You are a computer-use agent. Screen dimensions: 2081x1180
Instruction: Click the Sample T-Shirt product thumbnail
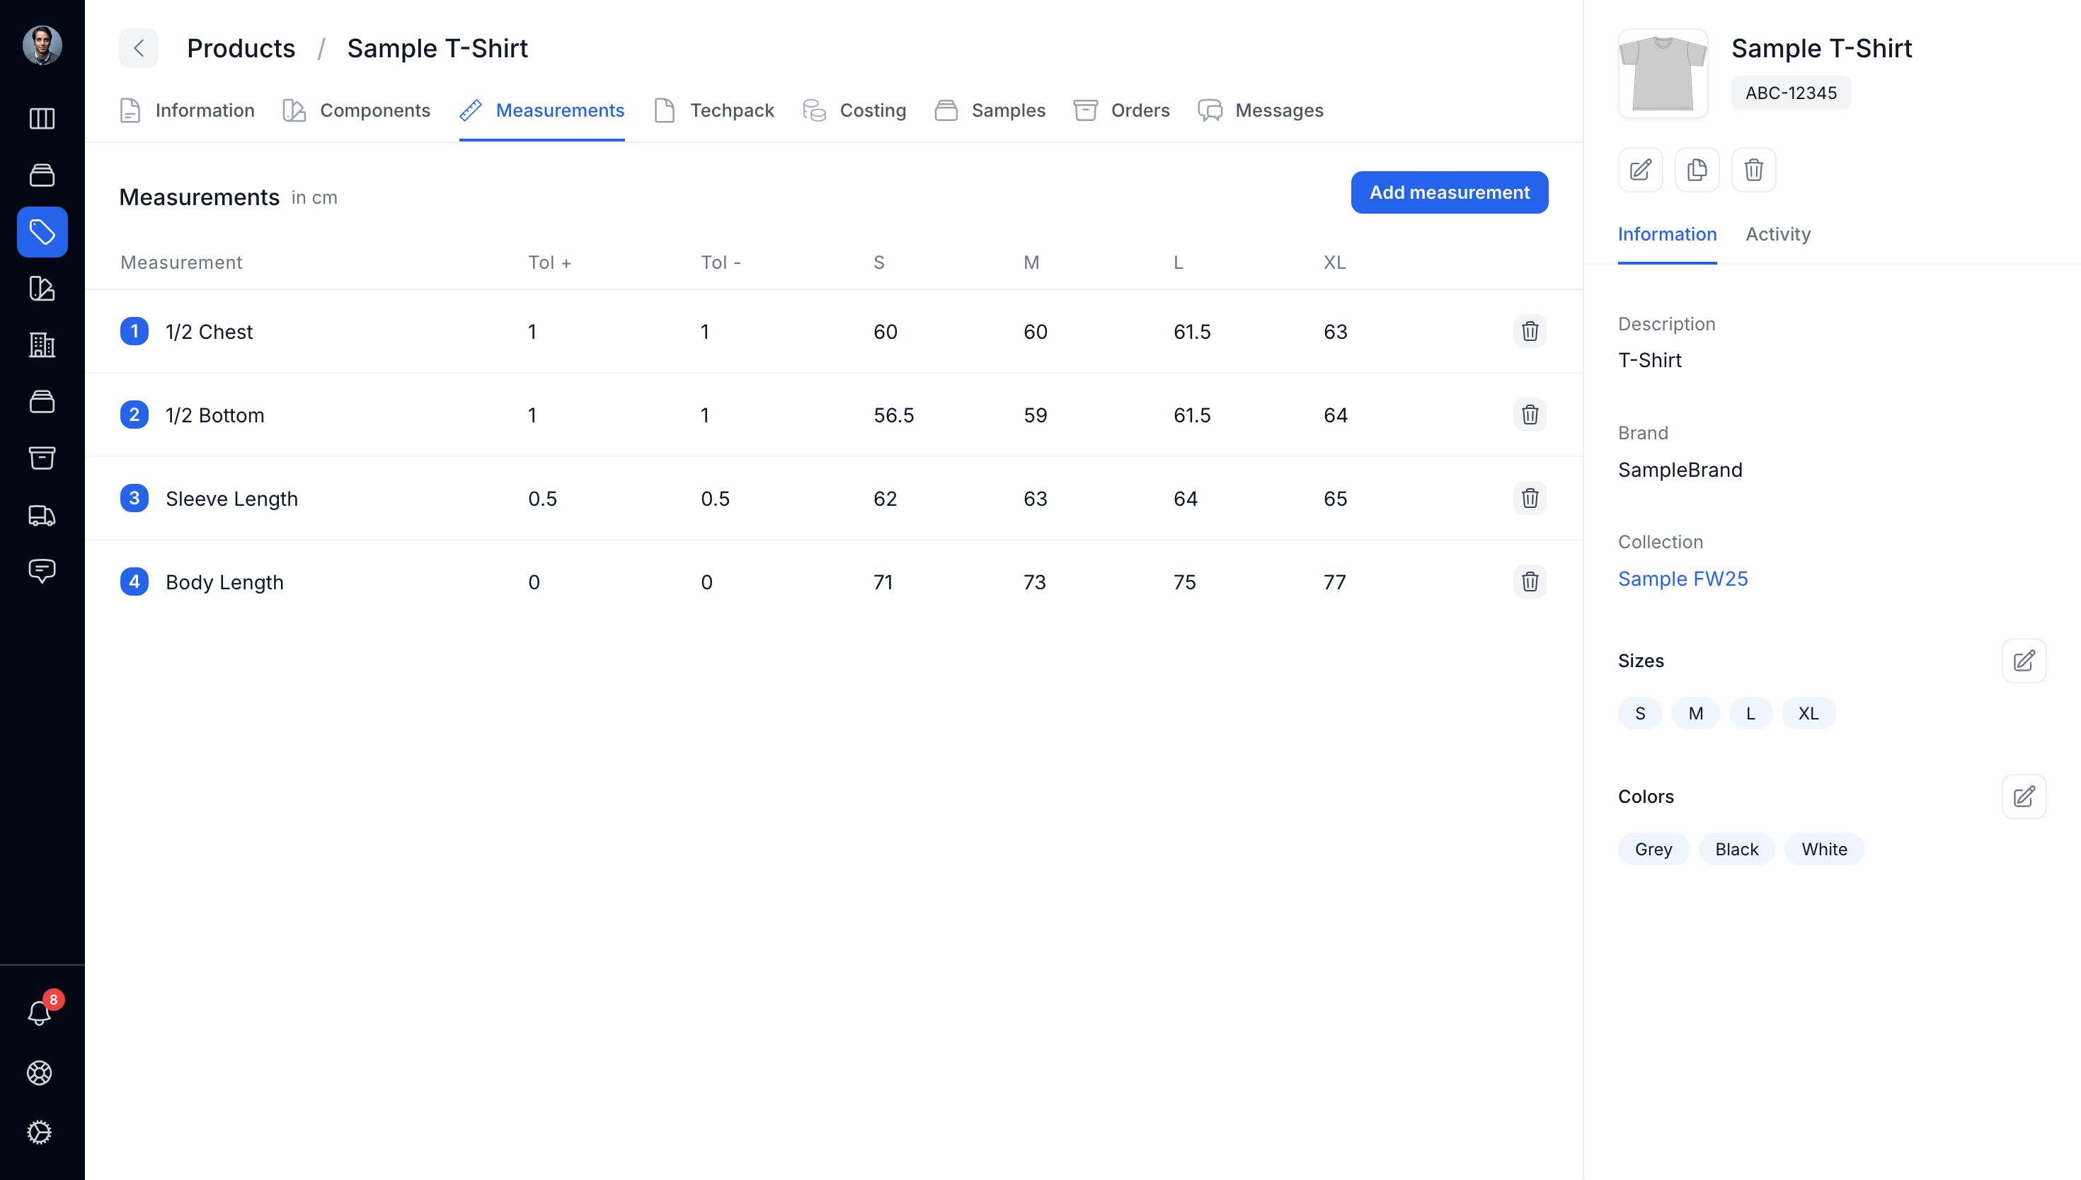pos(1663,74)
